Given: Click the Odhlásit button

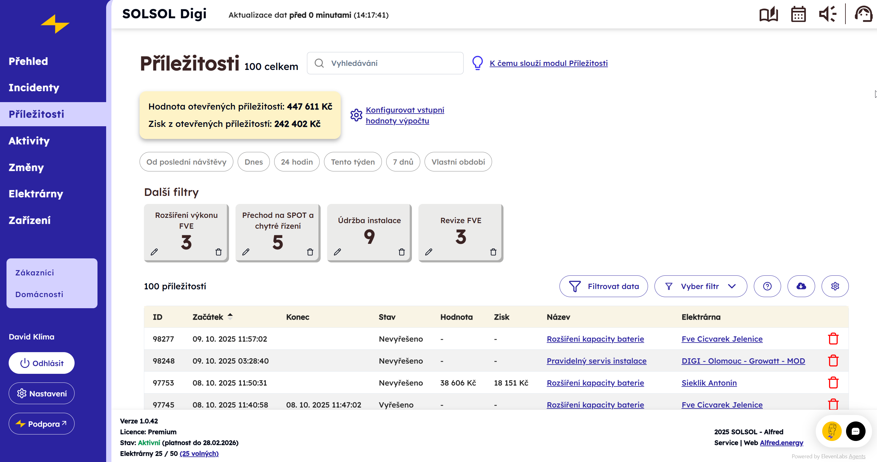Looking at the screenshot, I should pos(41,363).
